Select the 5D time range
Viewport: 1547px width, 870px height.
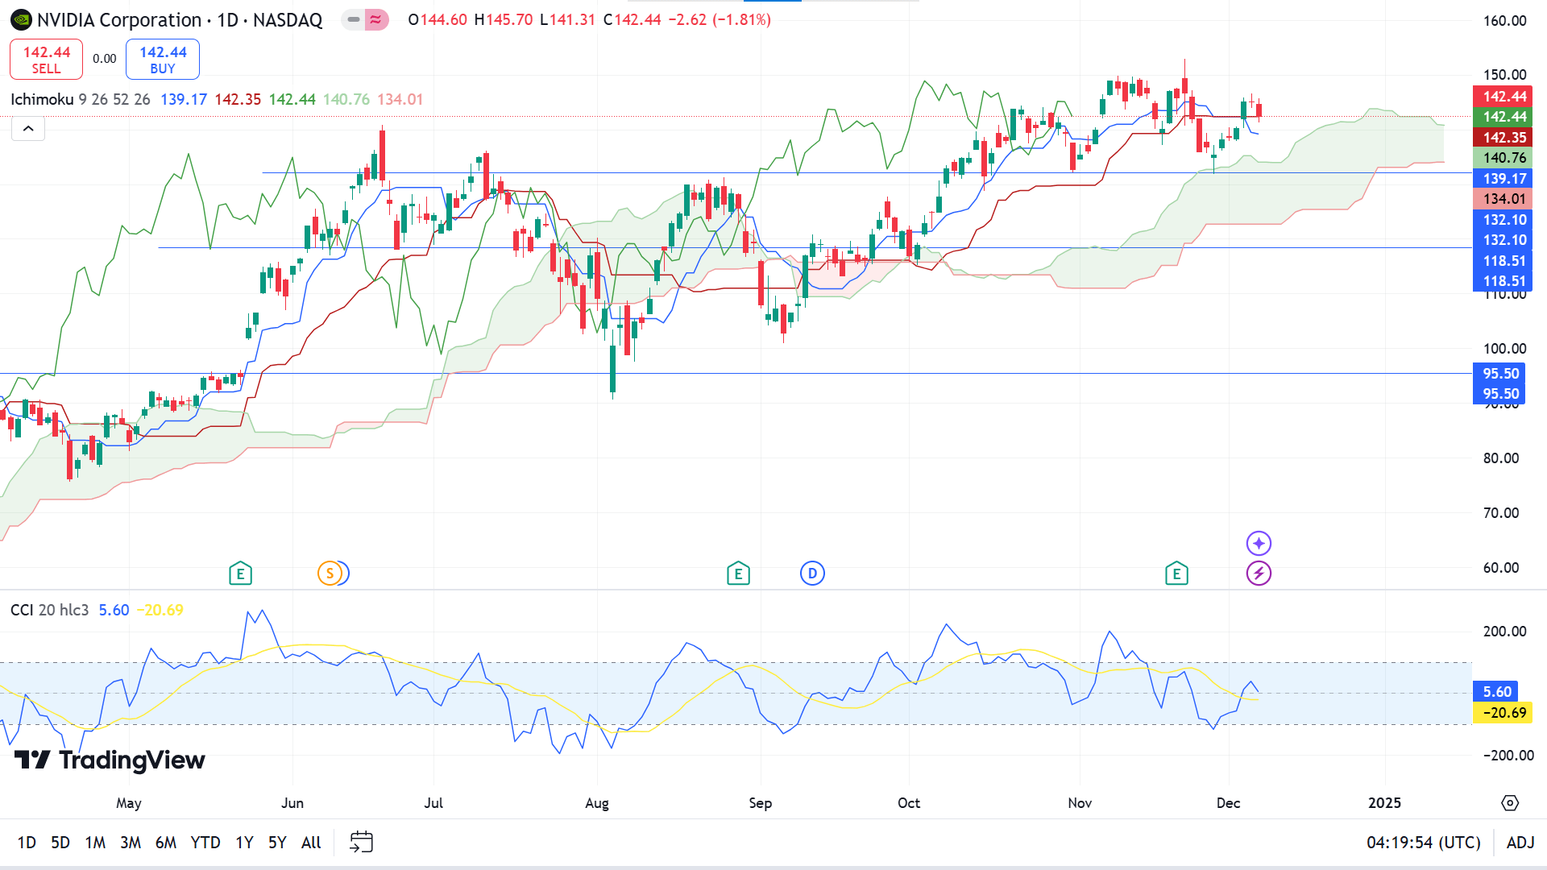click(x=60, y=843)
